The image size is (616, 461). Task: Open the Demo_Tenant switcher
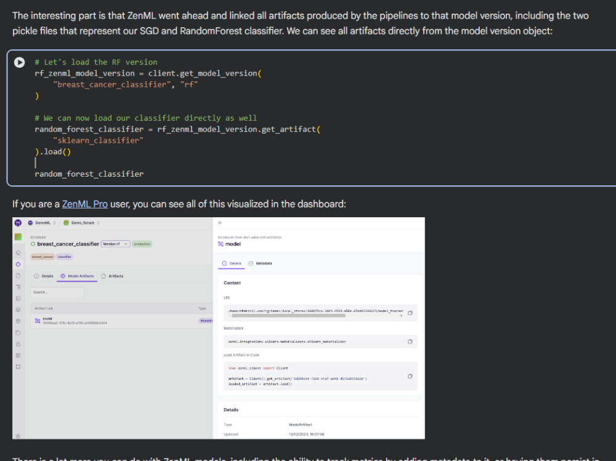pyautogui.click(x=81, y=223)
